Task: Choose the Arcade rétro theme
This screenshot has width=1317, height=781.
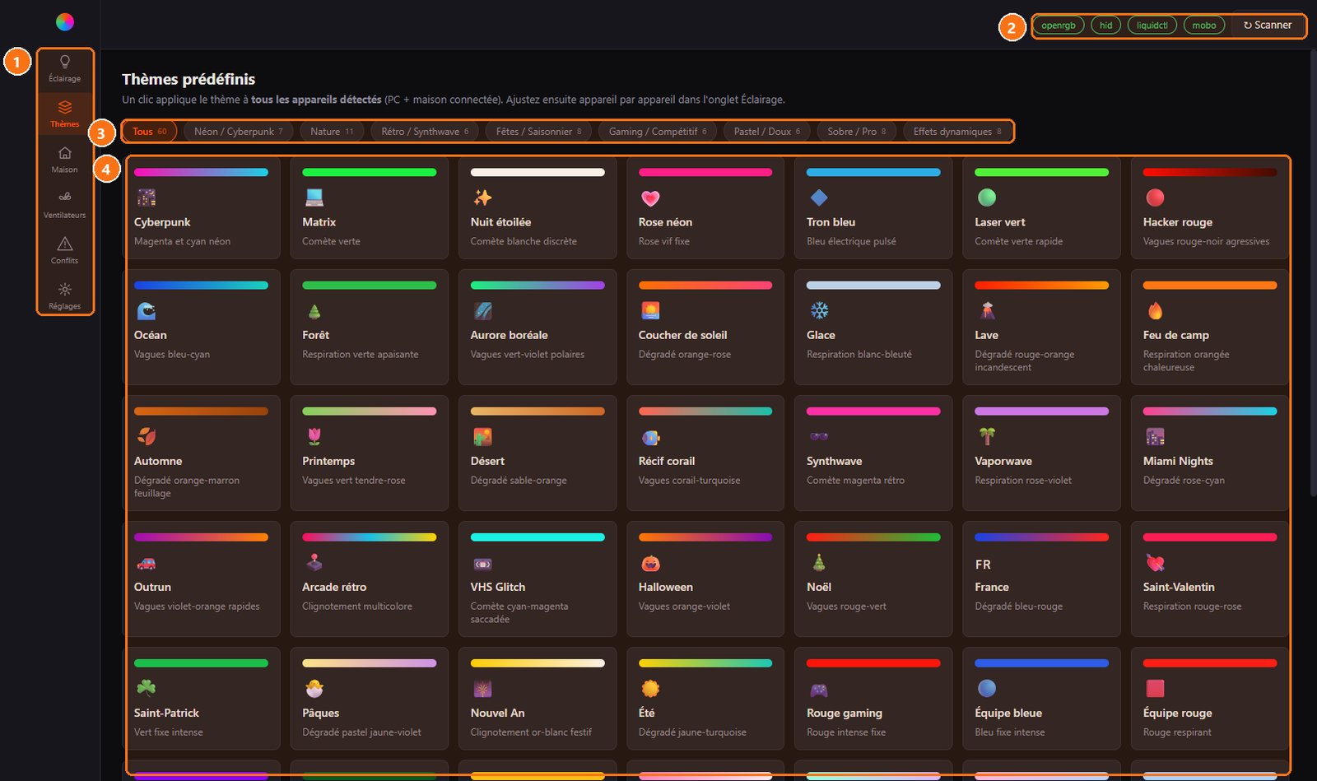Action: coord(369,579)
